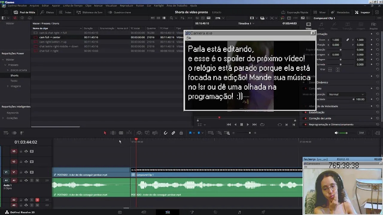This screenshot has height=215, width=383.
Task: Switch to the Deliver page icon
Action: tap(263, 212)
